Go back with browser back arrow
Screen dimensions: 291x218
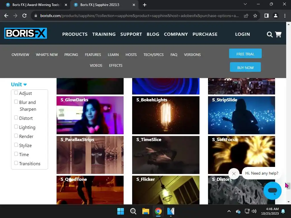[6, 16]
